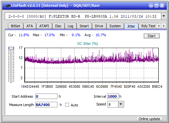Image resolution: width=169 pixels, height=123 pixels.
Task: Open the System tab
Action: (x=115, y=26)
